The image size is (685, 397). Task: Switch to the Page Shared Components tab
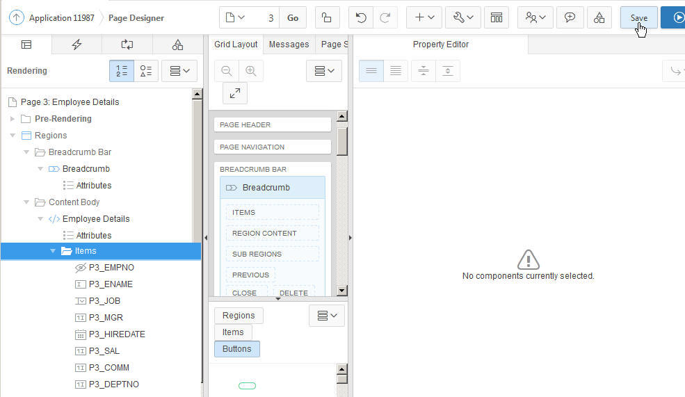click(x=177, y=44)
